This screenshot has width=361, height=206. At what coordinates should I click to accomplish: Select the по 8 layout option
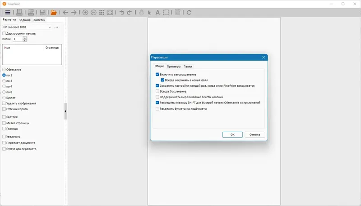point(4,92)
